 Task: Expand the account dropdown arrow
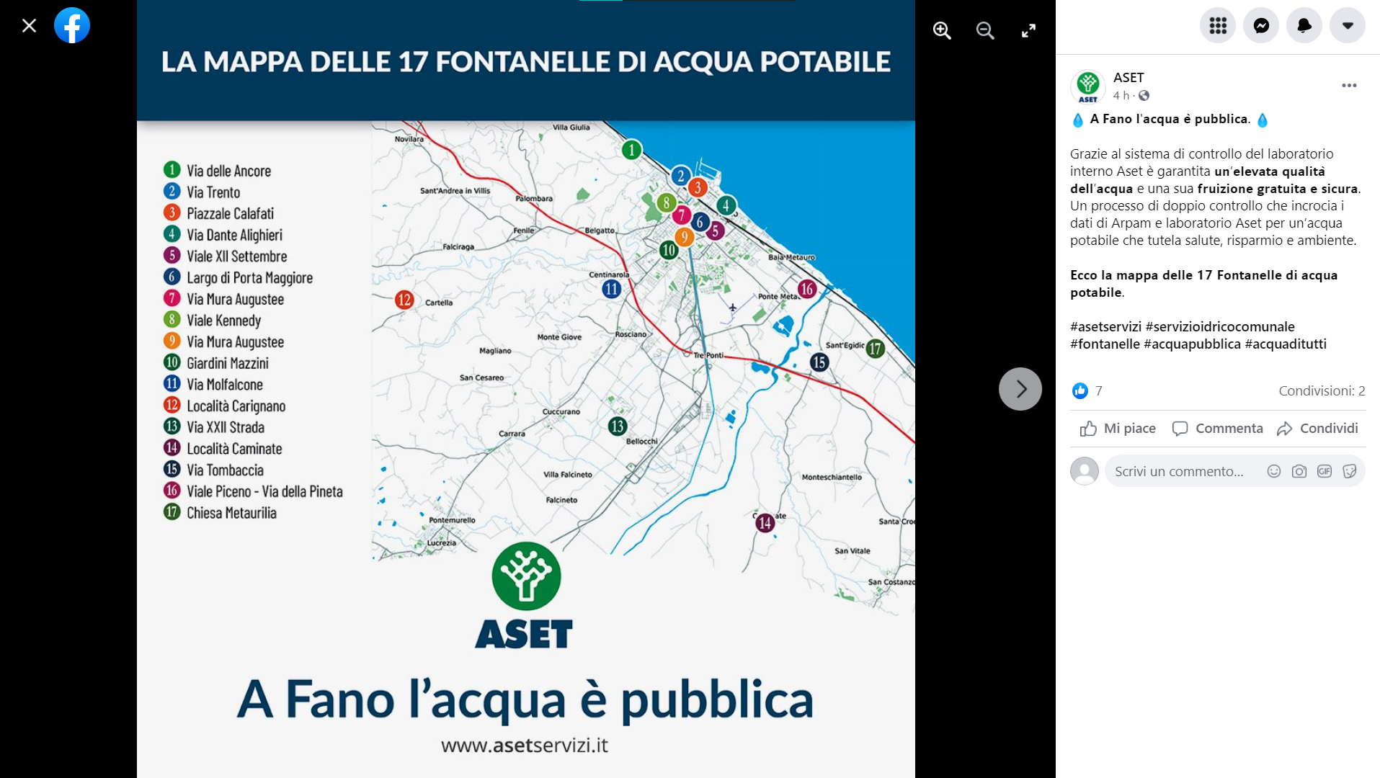[1348, 26]
